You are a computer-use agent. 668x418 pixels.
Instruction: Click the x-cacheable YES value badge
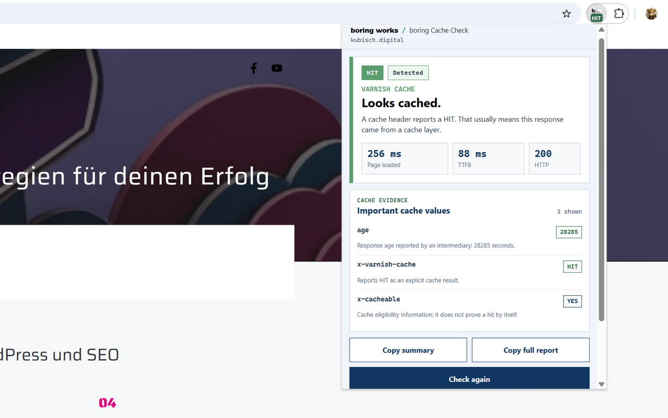point(572,301)
